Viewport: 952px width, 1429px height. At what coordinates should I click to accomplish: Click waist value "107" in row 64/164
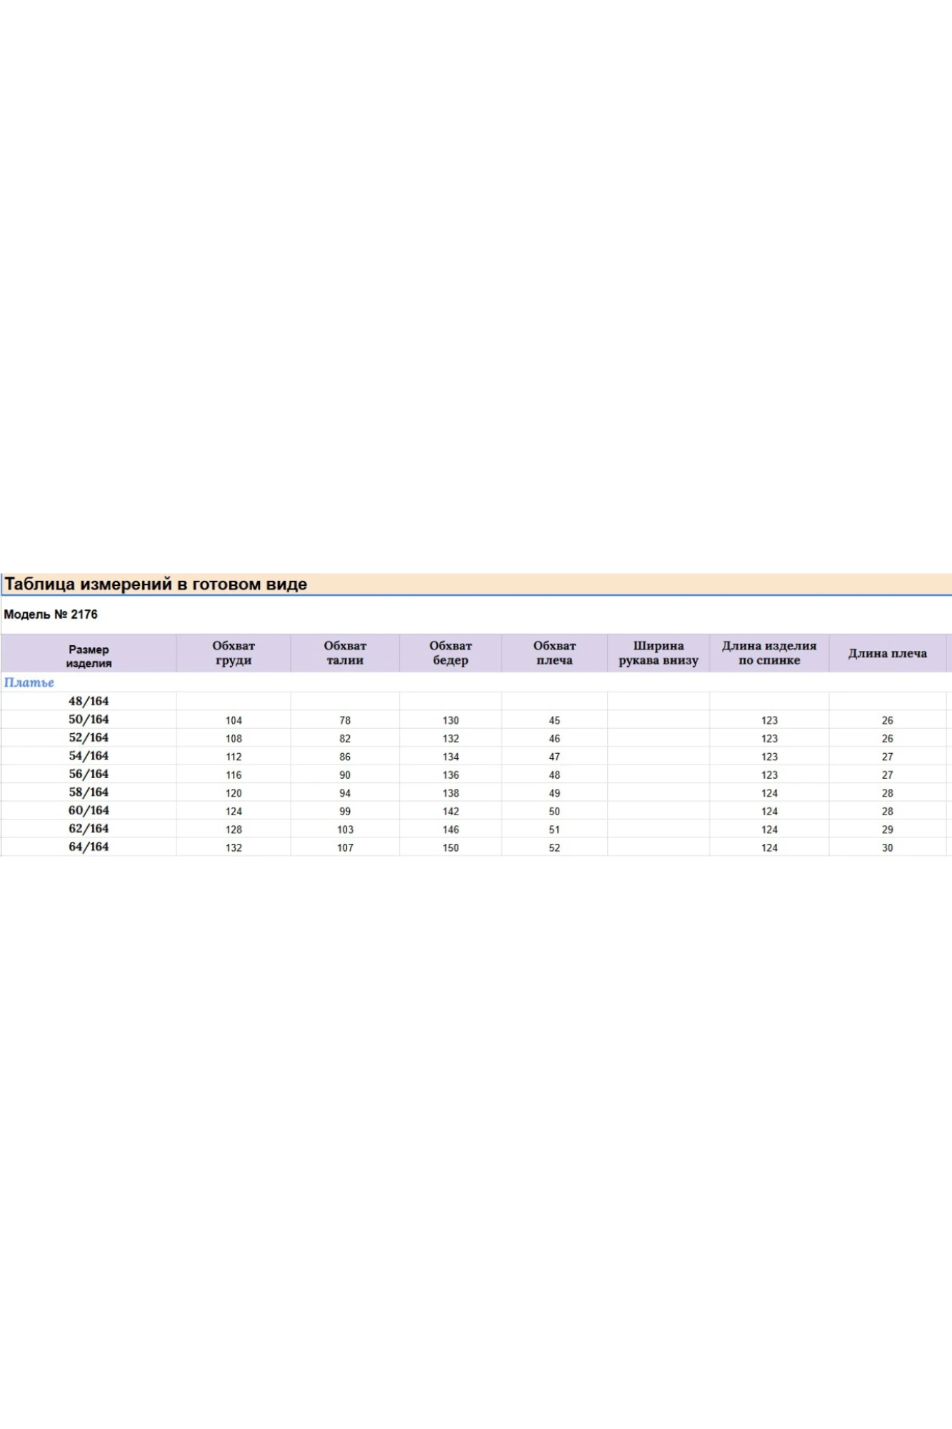345,848
